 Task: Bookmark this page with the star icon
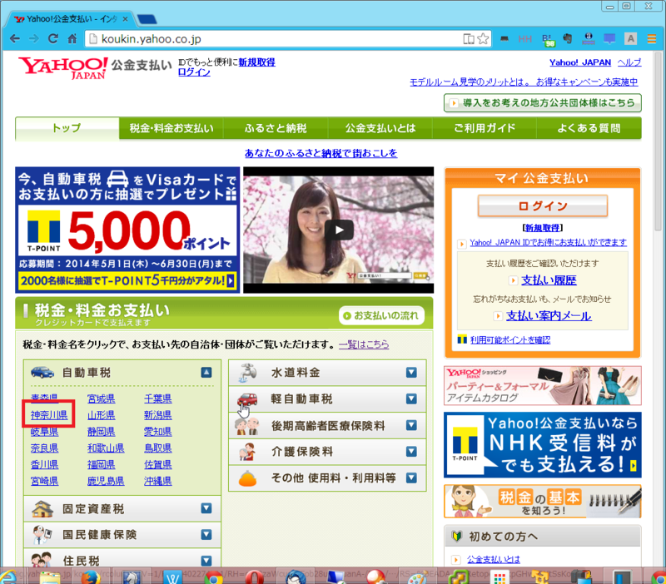pyautogui.click(x=483, y=39)
